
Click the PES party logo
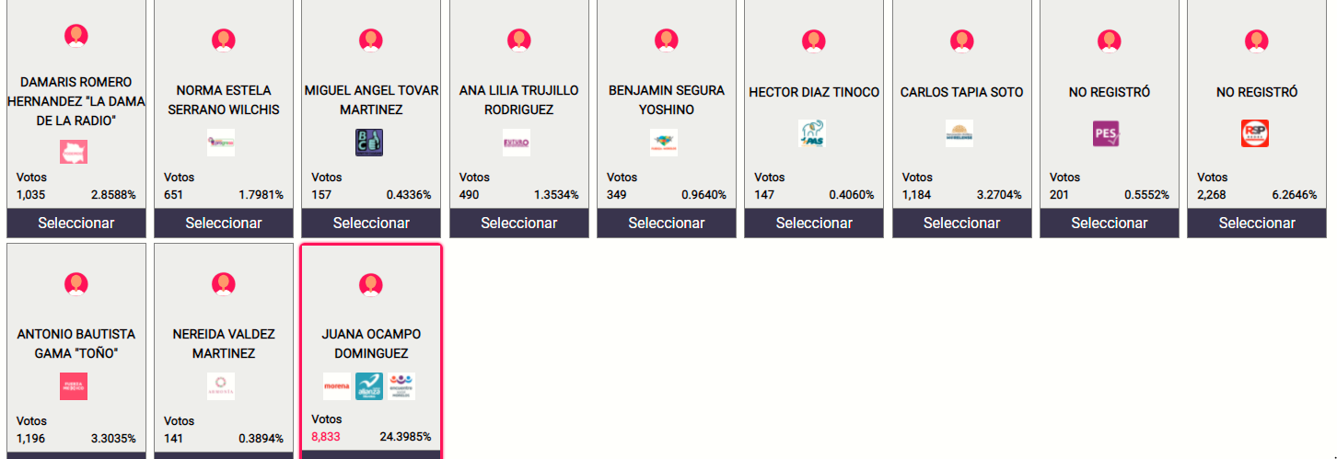[x=1106, y=133]
